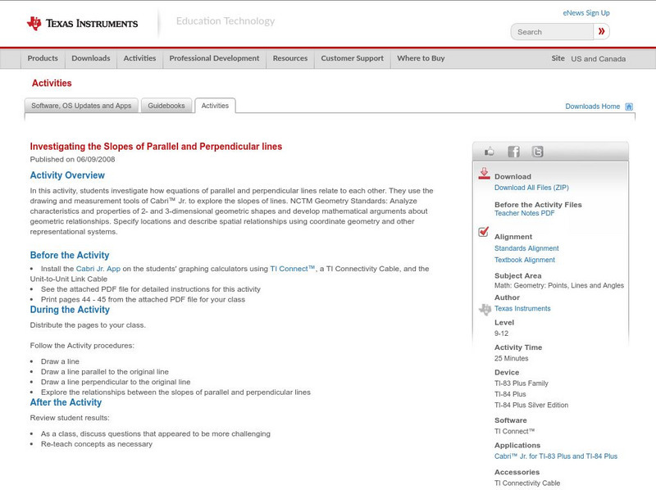Click Math: Geometry: Points, Lines and Angles

point(559,285)
